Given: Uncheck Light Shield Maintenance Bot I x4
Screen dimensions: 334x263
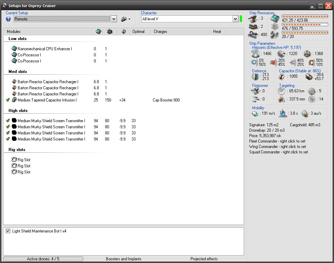Looking at the screenshot, I should [x=8, y=231].
